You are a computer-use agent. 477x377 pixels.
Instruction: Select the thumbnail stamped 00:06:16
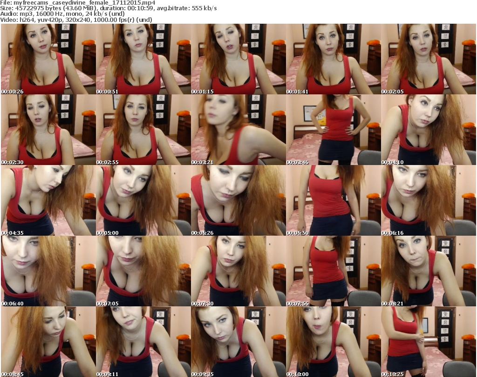(429, 201)
